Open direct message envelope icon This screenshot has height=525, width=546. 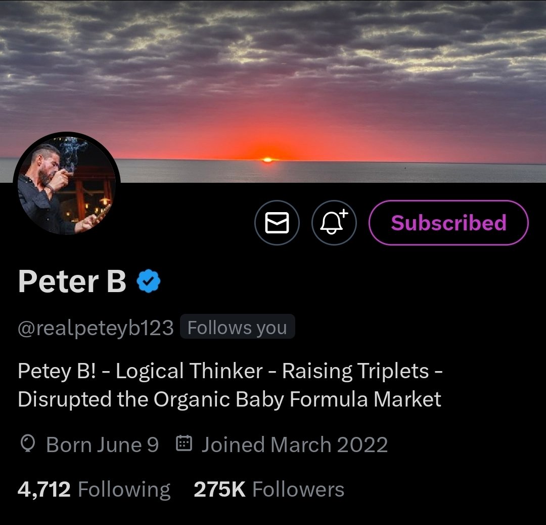tap(277, 223)
